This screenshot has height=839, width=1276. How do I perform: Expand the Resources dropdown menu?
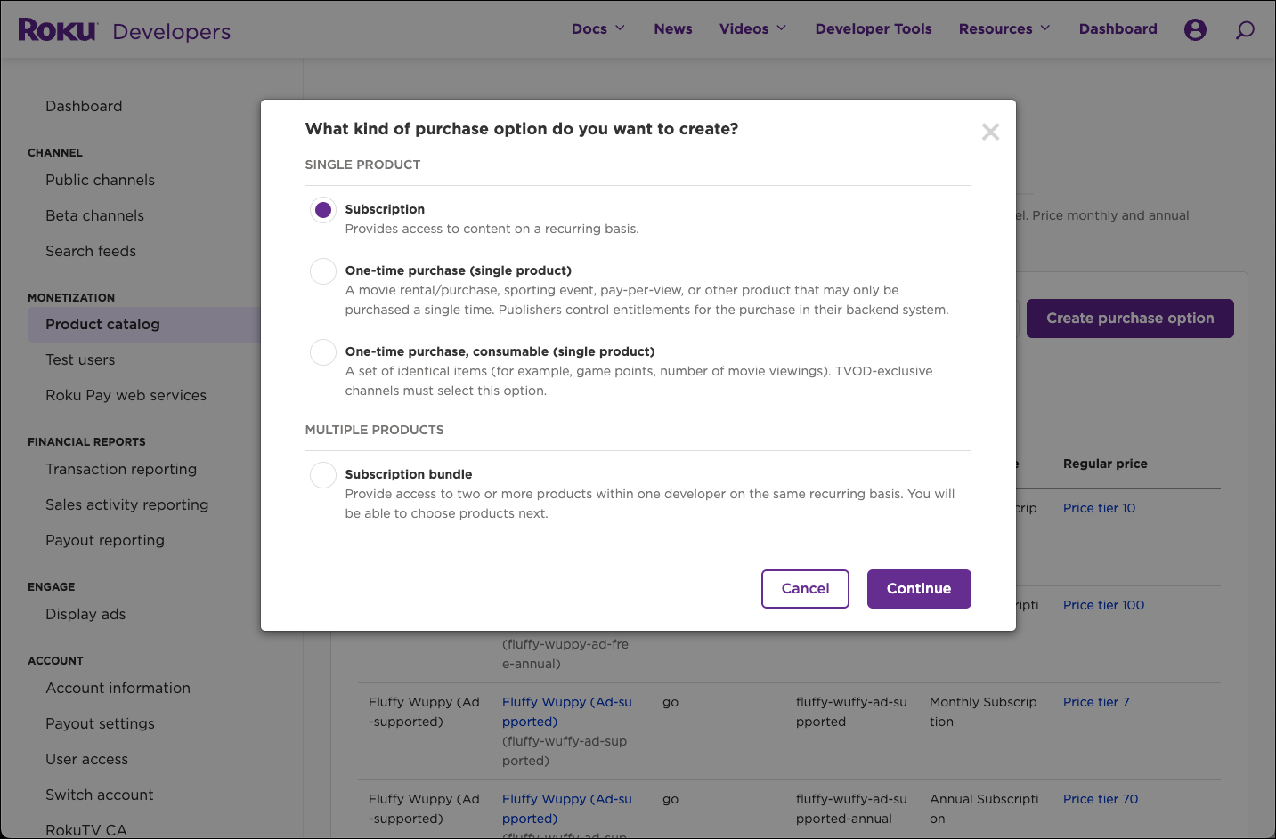point(1004,28)
